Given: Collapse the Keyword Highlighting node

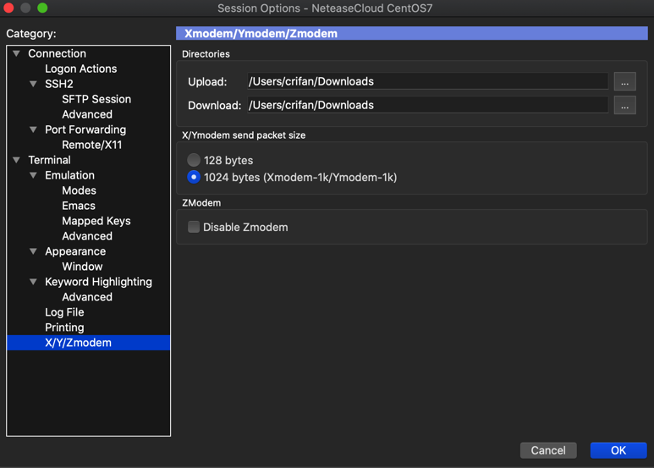Looking at the screenshot, I should 33,282.
